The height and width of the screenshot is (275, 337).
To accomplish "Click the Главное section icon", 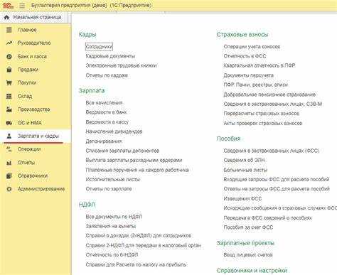I will click(9, 30).
